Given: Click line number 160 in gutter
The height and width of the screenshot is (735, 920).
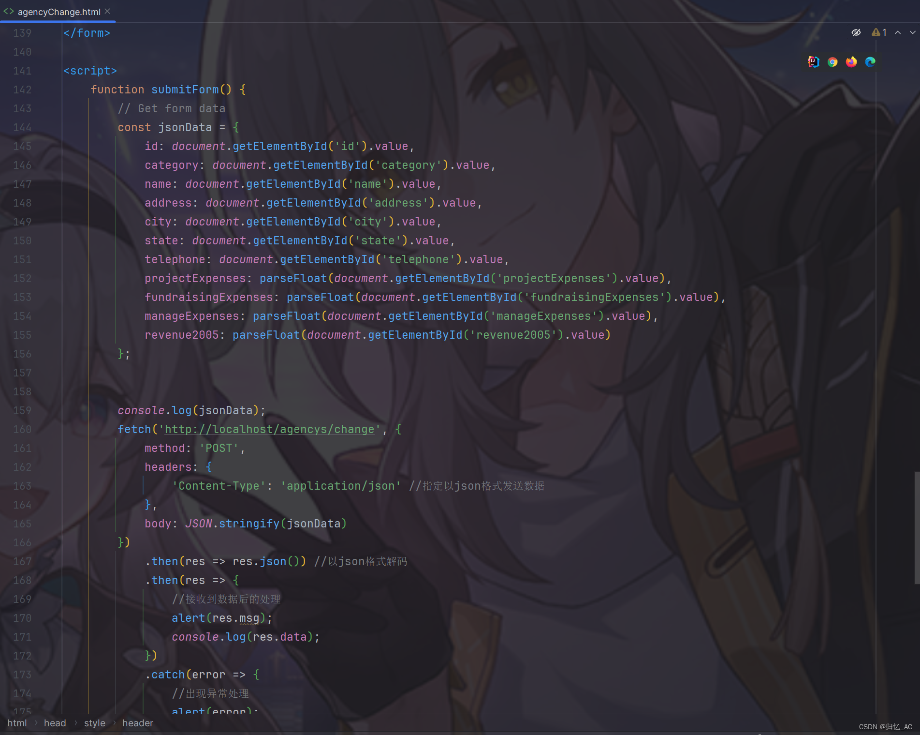Looking at the screenshot, I should (22, 429).
